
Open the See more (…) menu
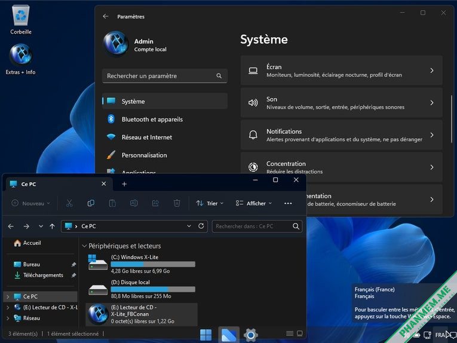click(x=288, y=203)
